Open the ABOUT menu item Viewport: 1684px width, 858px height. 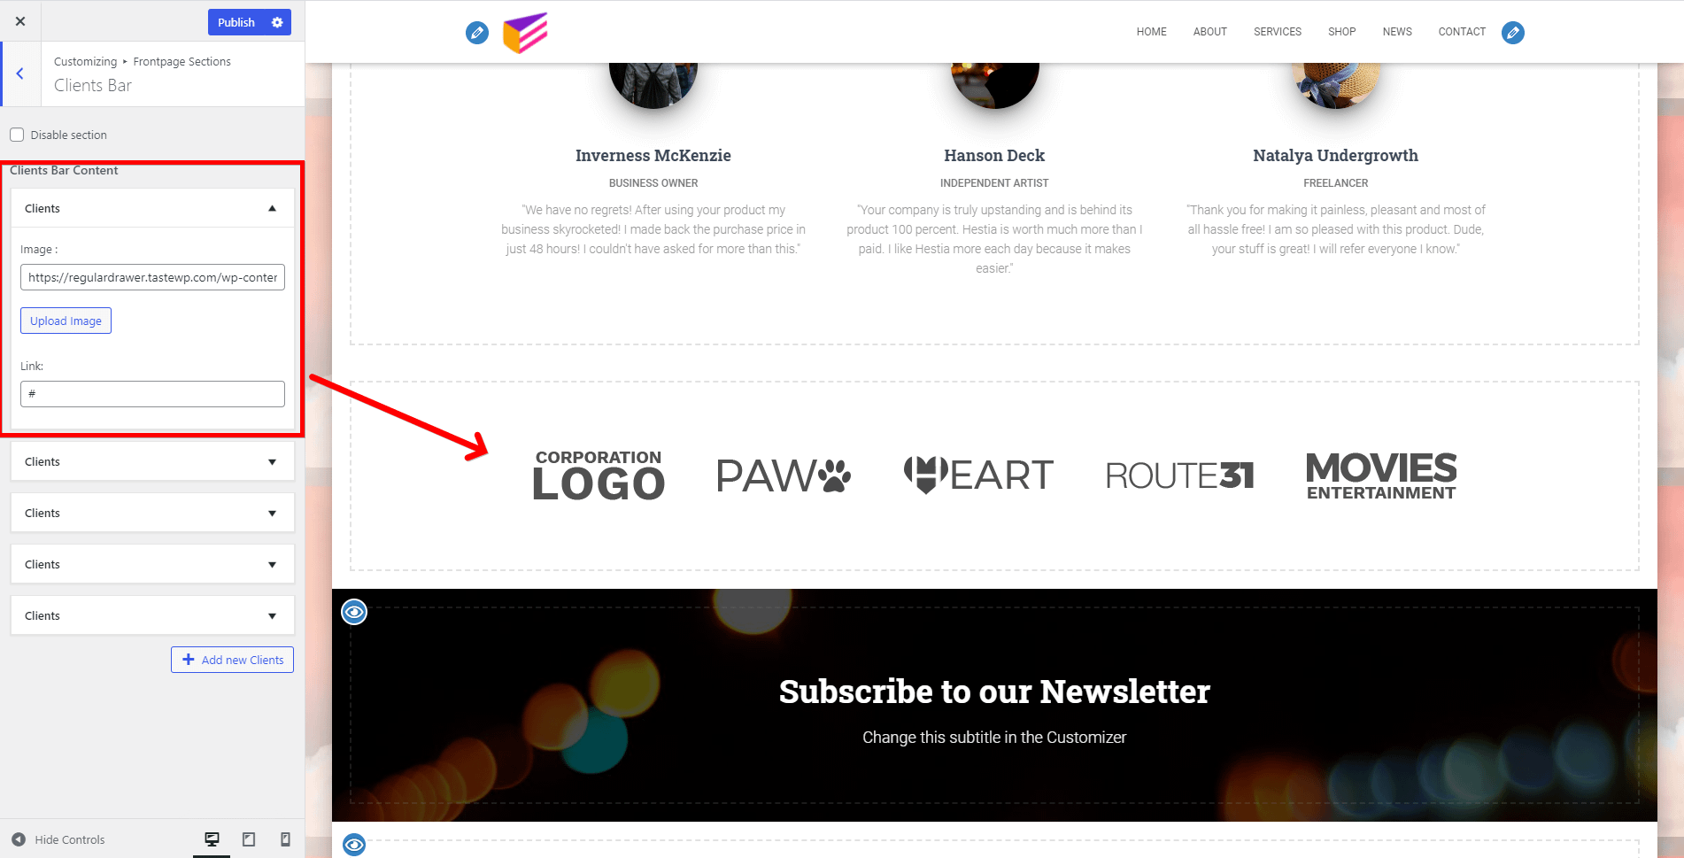tap(1209, 32)
